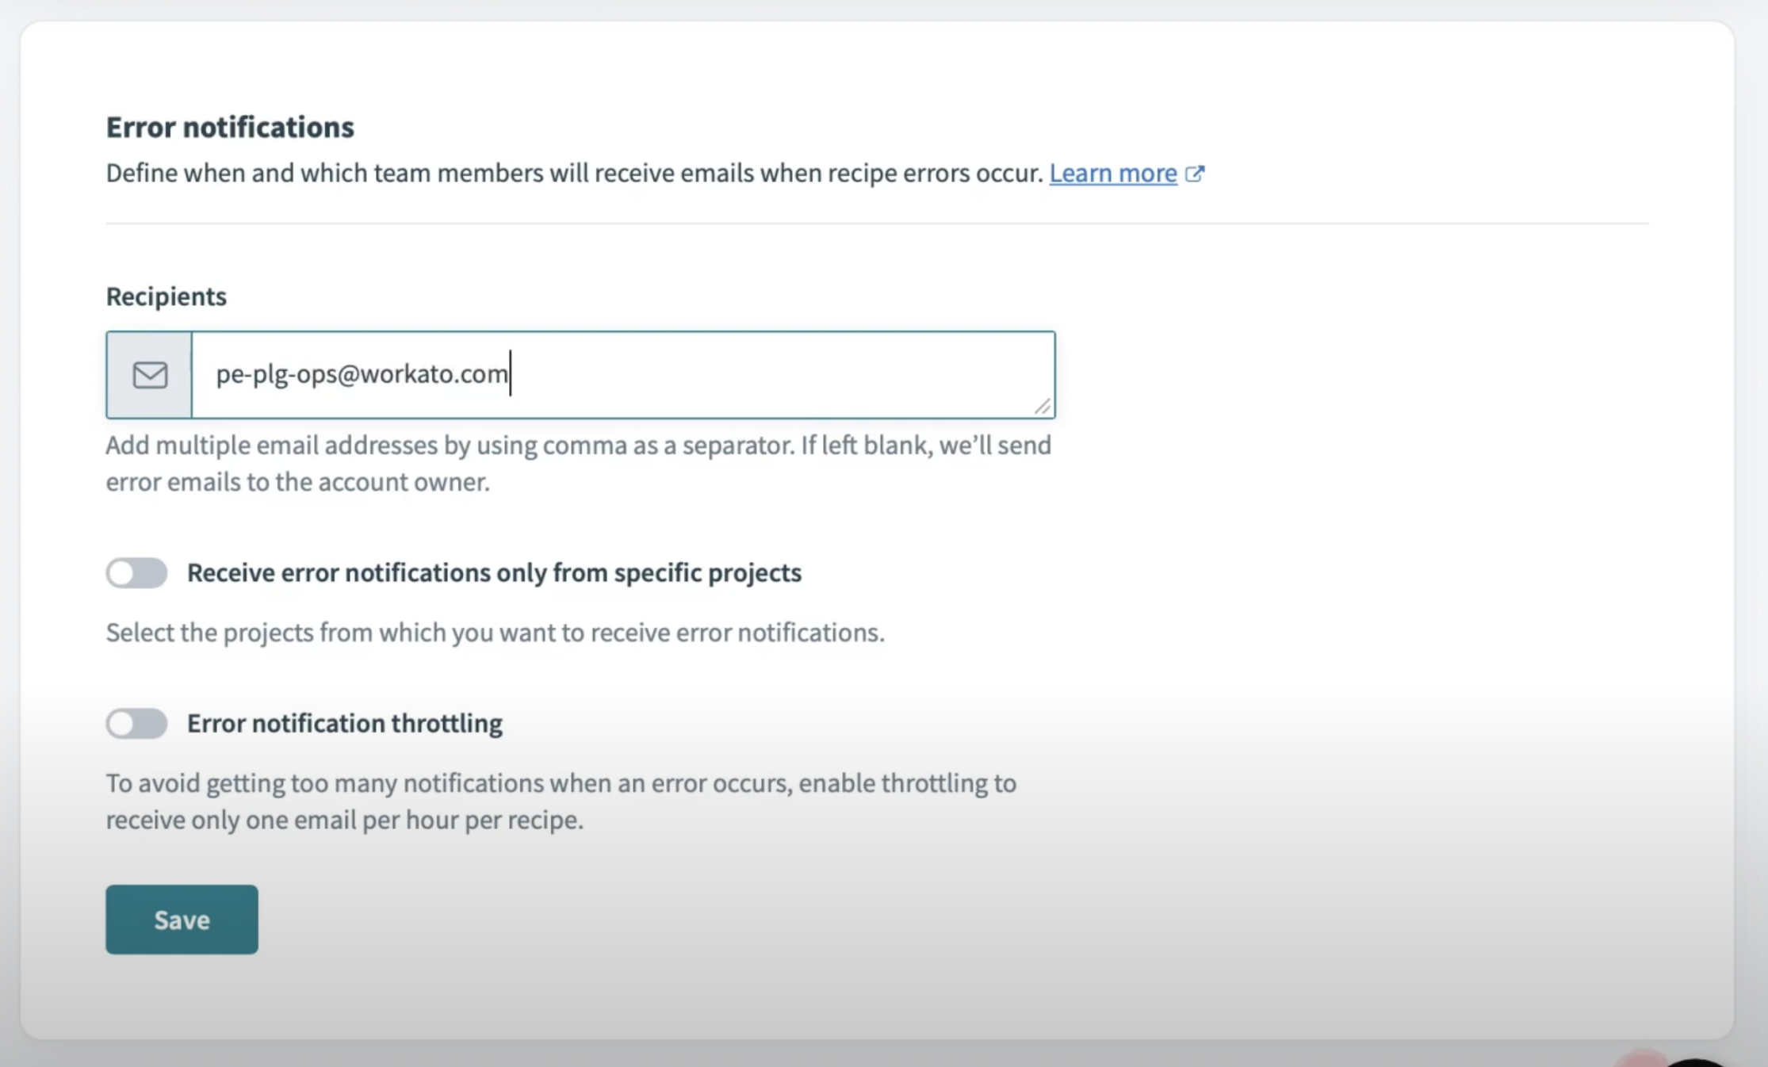Click the envelope icon beside recipients field
Image resolution: width=1768 pixels, height=1067 pixels.
pos(150,375)
